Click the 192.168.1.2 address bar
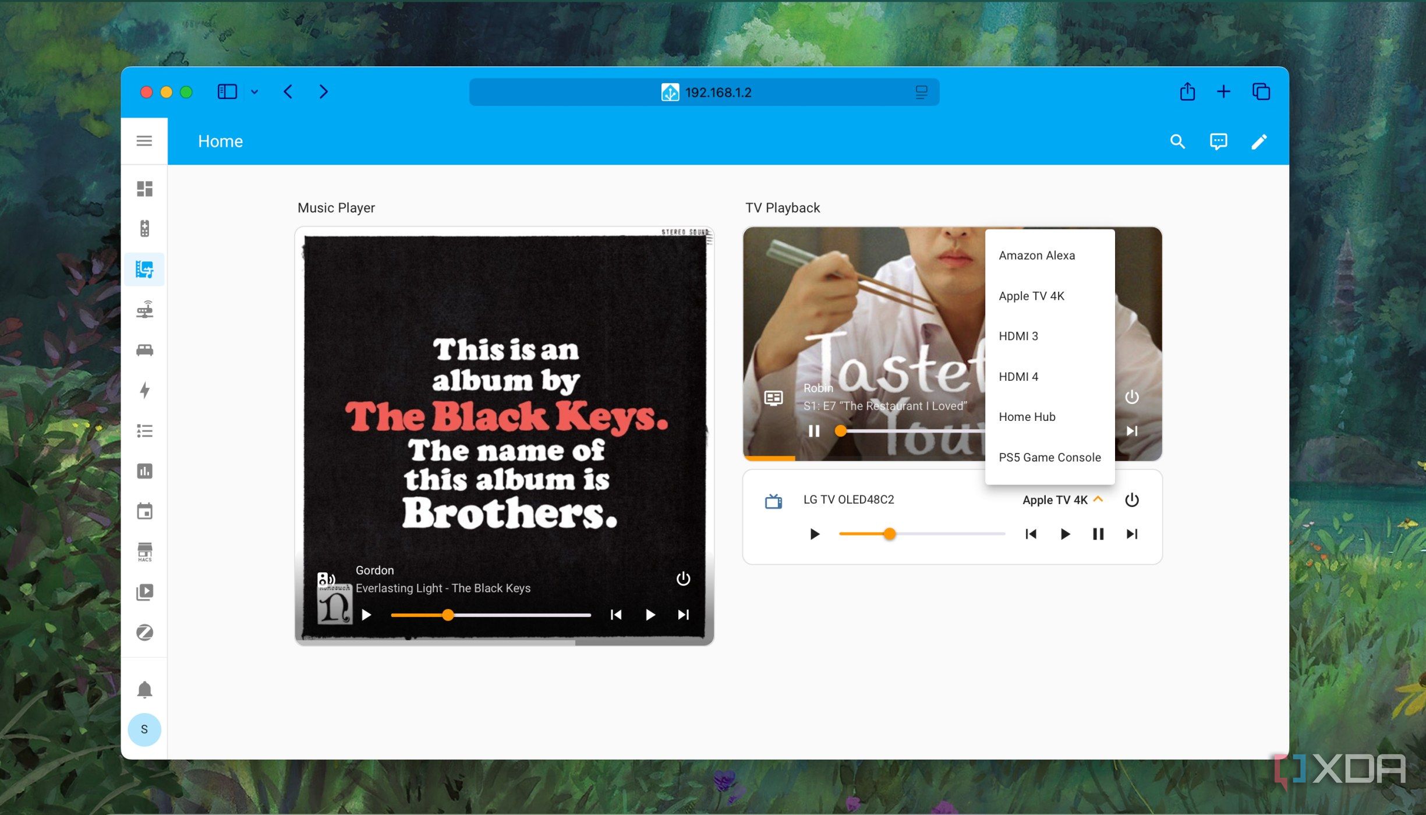The image size is (1426, 815). pos(704,92)
